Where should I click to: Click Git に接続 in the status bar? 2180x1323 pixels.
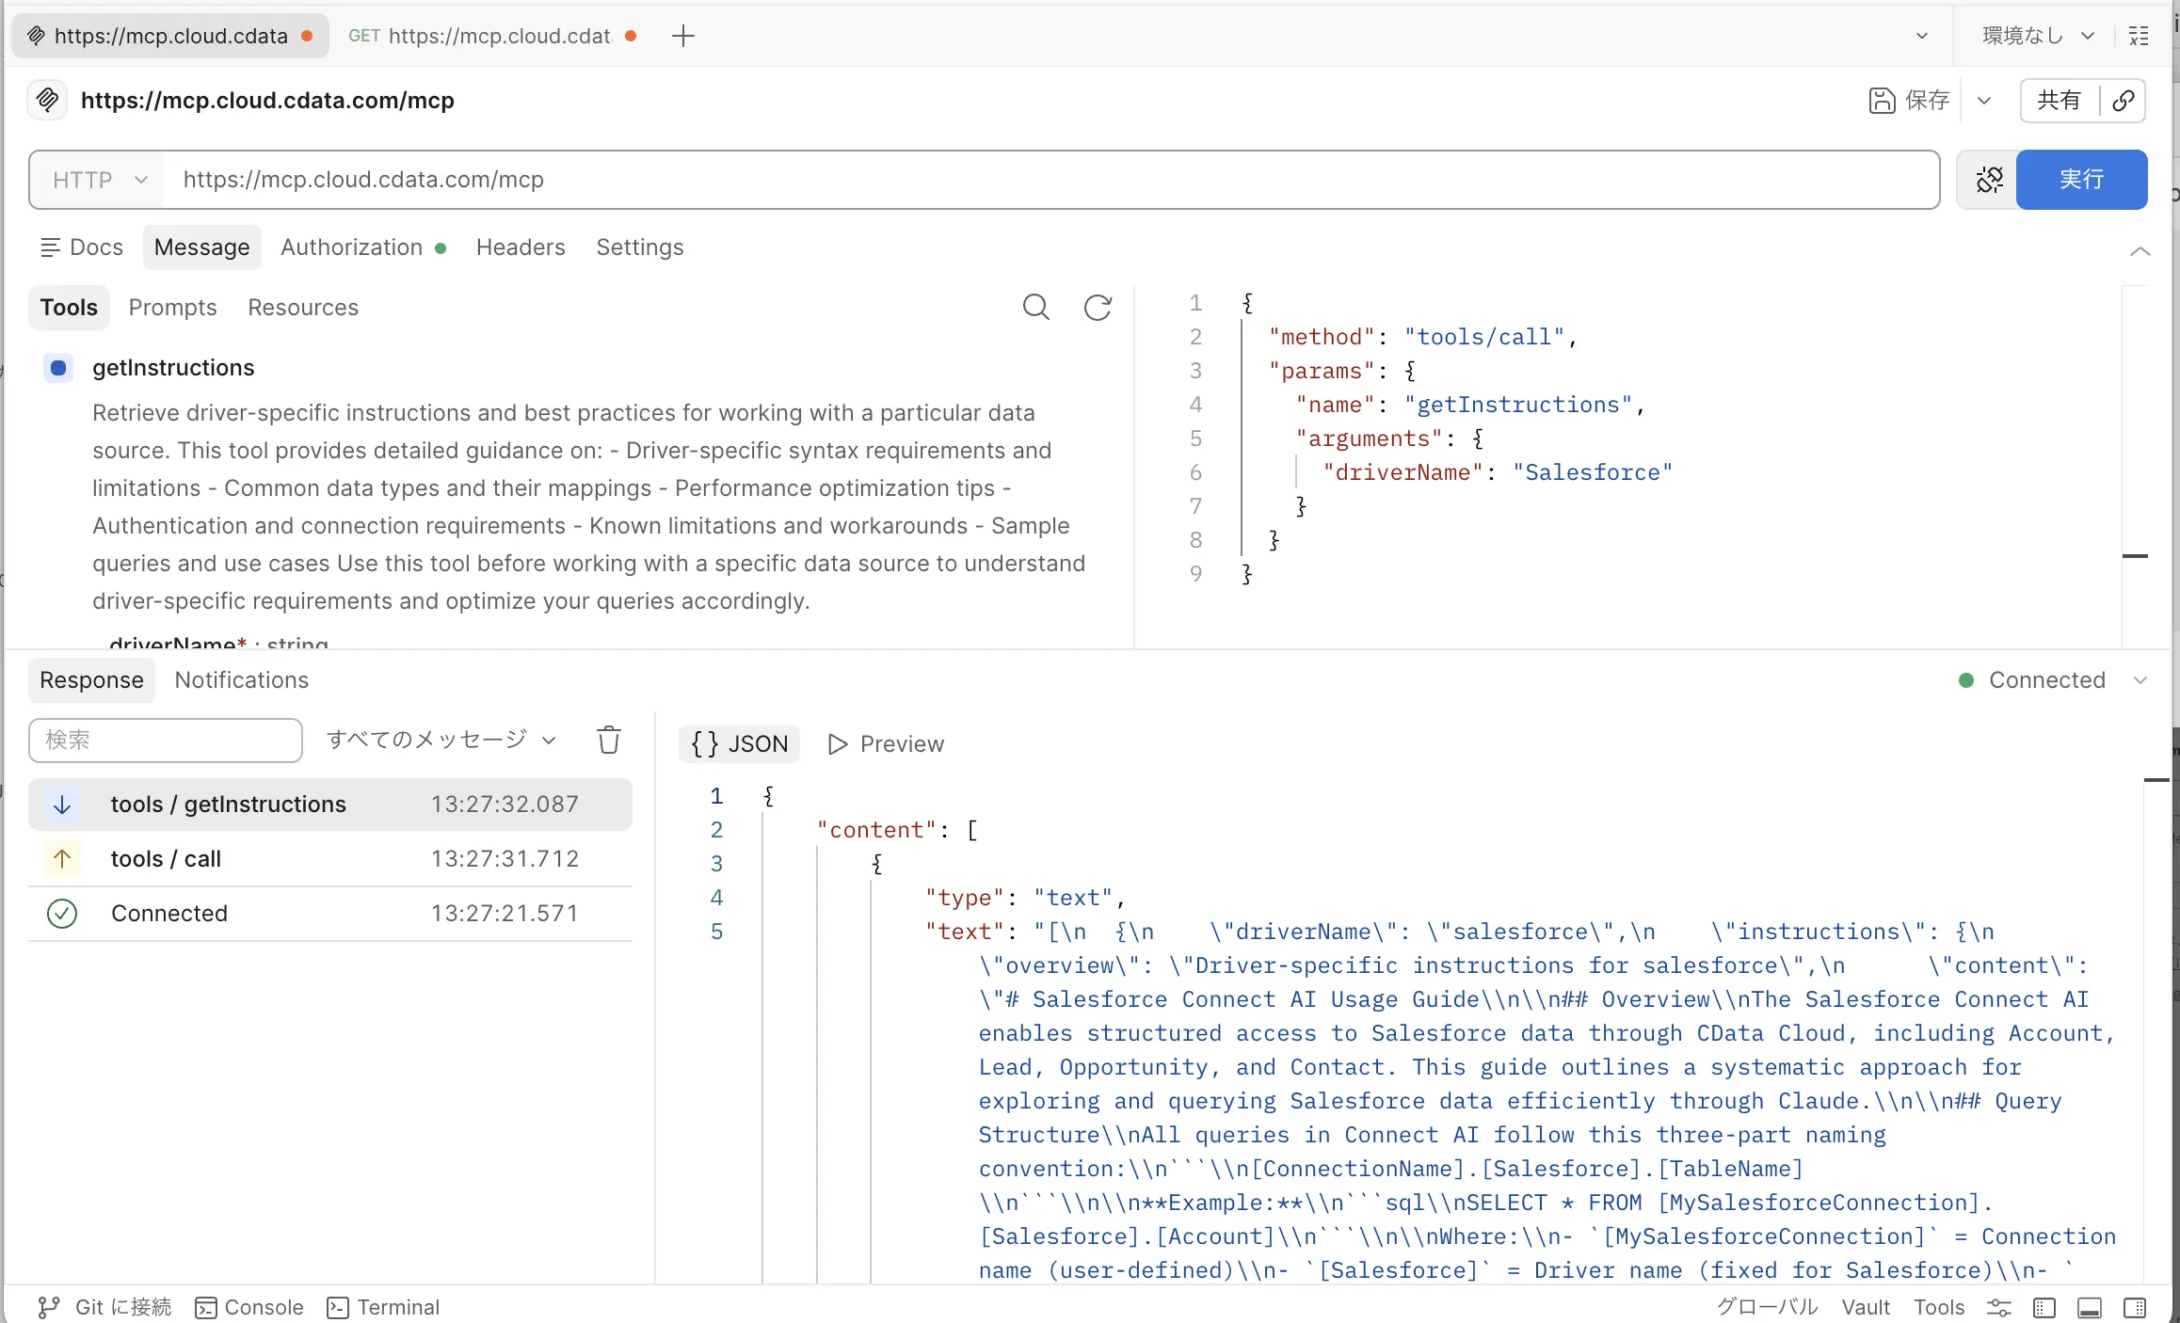pos(104,1307)
